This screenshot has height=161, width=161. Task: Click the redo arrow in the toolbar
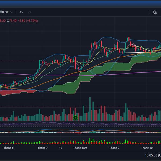[30, 12]
